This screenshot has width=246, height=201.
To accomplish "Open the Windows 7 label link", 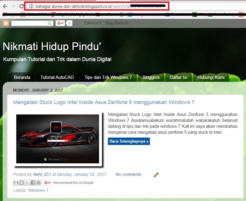I will click(38, 190).
